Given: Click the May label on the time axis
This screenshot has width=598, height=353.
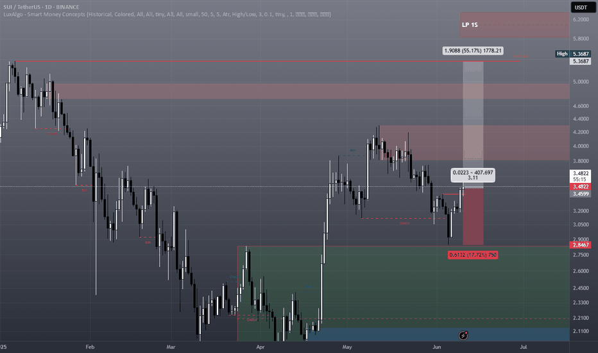Looking at the screenshot, I should (x=346, y=347).
